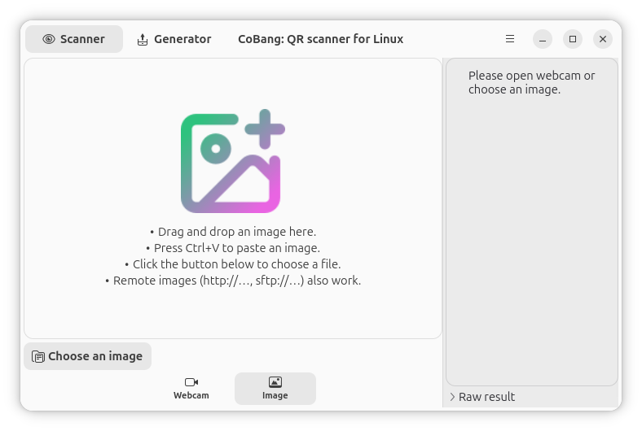Screen dimensions: 642x431
Task: Click the Choose an image button
Action: pos(88,356)
